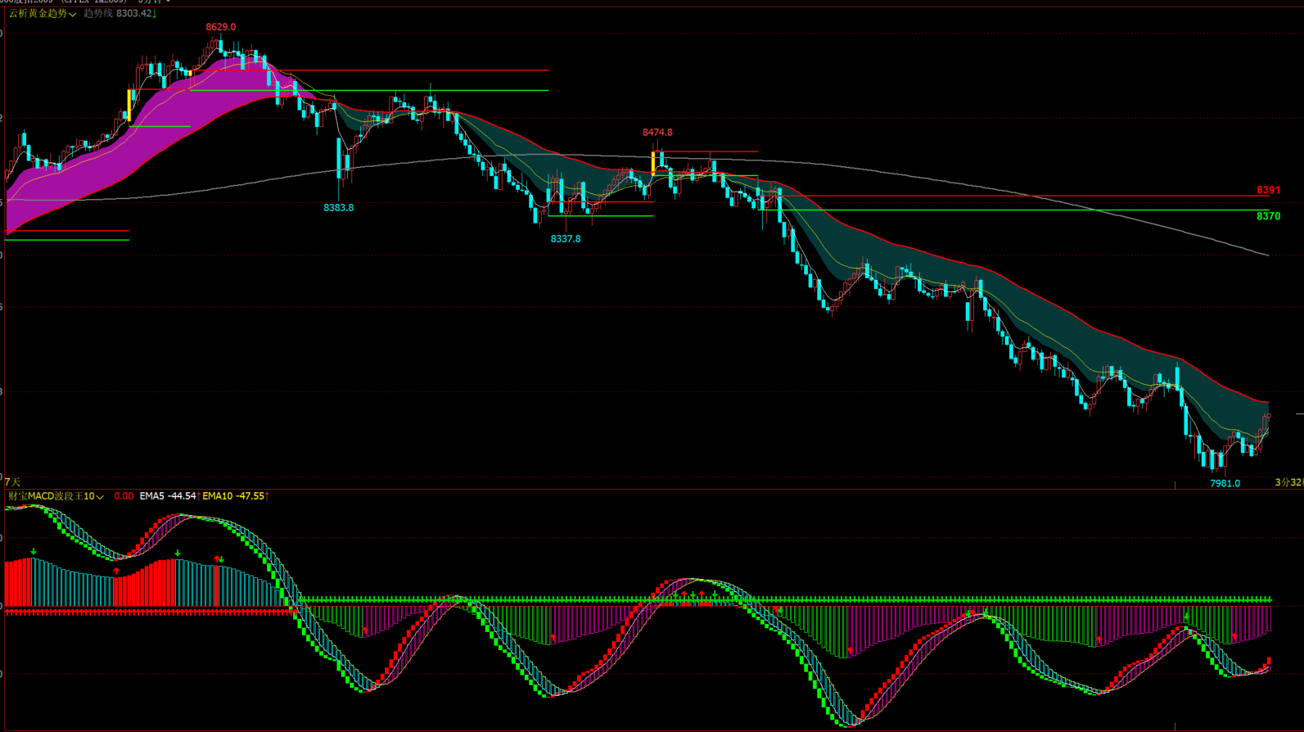Open the 云析黄金趋势 indicator dropdown
The height and width of the screenshot is (732, 1304).
pos(72,14)
